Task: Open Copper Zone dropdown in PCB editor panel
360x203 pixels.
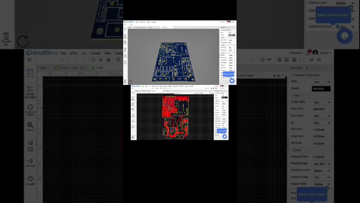Action: click(x=225, y=127)
